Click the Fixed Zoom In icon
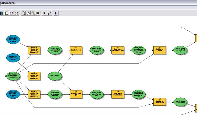197x131 pixels. (11, 13)
